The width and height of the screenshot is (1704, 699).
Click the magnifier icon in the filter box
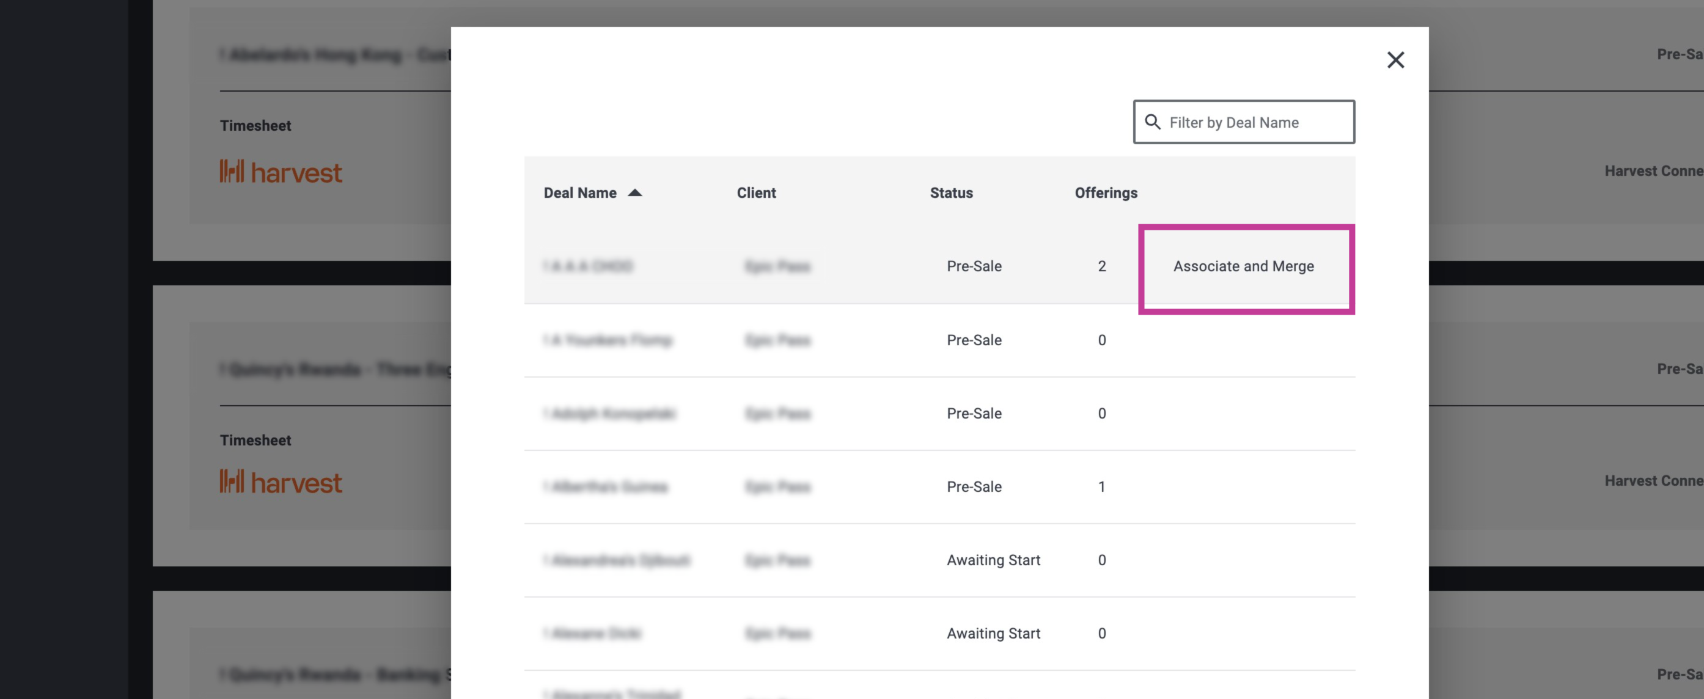(x=1152, y=122)
